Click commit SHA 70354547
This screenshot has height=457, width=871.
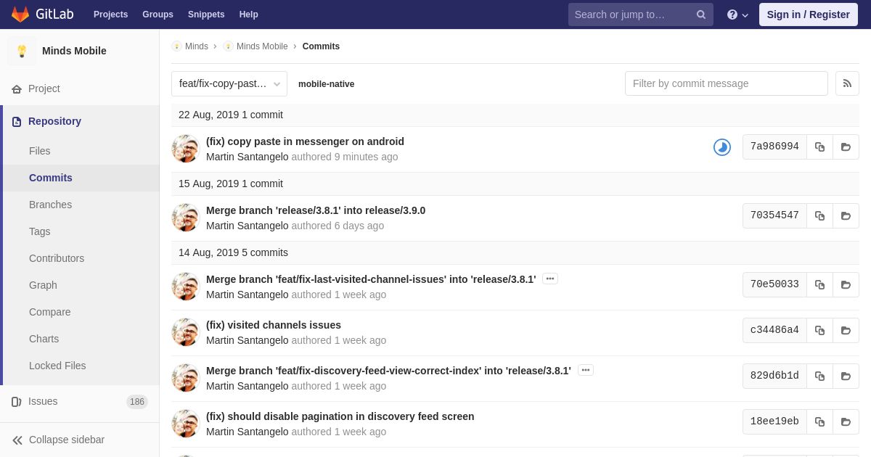point(774,215)
